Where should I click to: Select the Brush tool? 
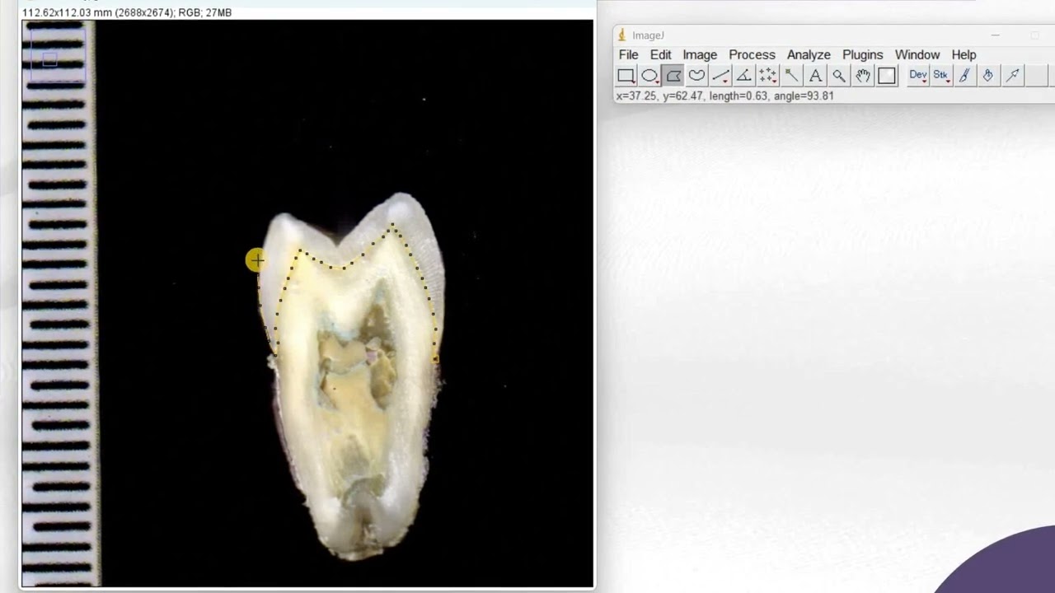[x=964, y=76]
